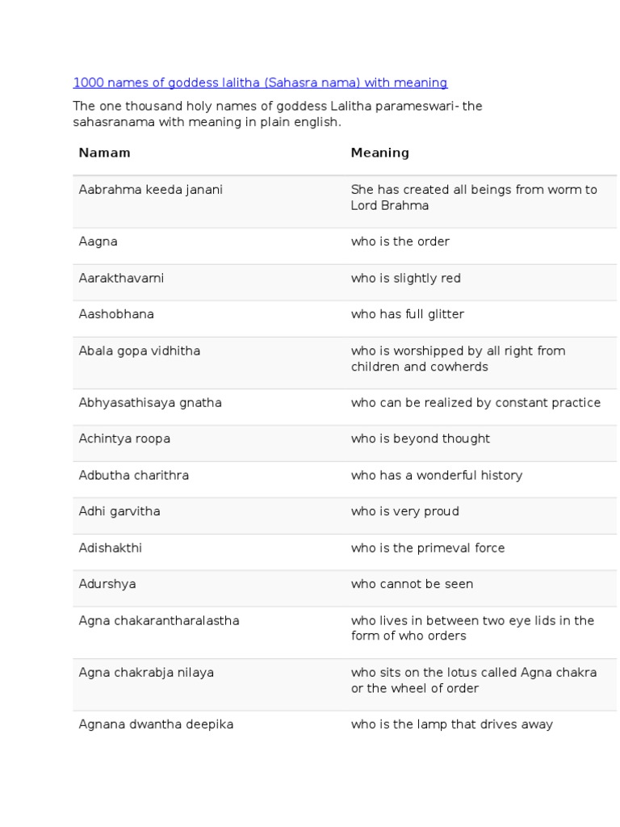Click the Aarakthavarni table entry
Viewport: 620px width, 827px height.
121,278
